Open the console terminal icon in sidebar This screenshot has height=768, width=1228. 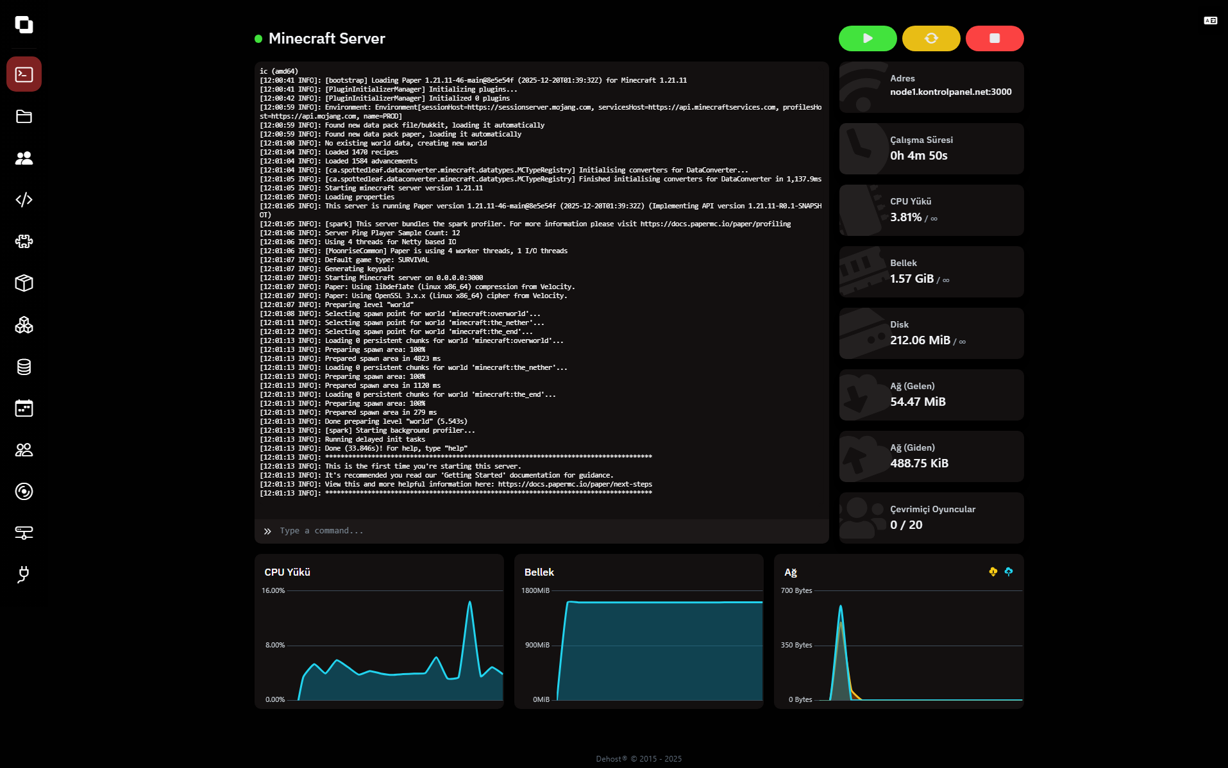pos(24,74)
